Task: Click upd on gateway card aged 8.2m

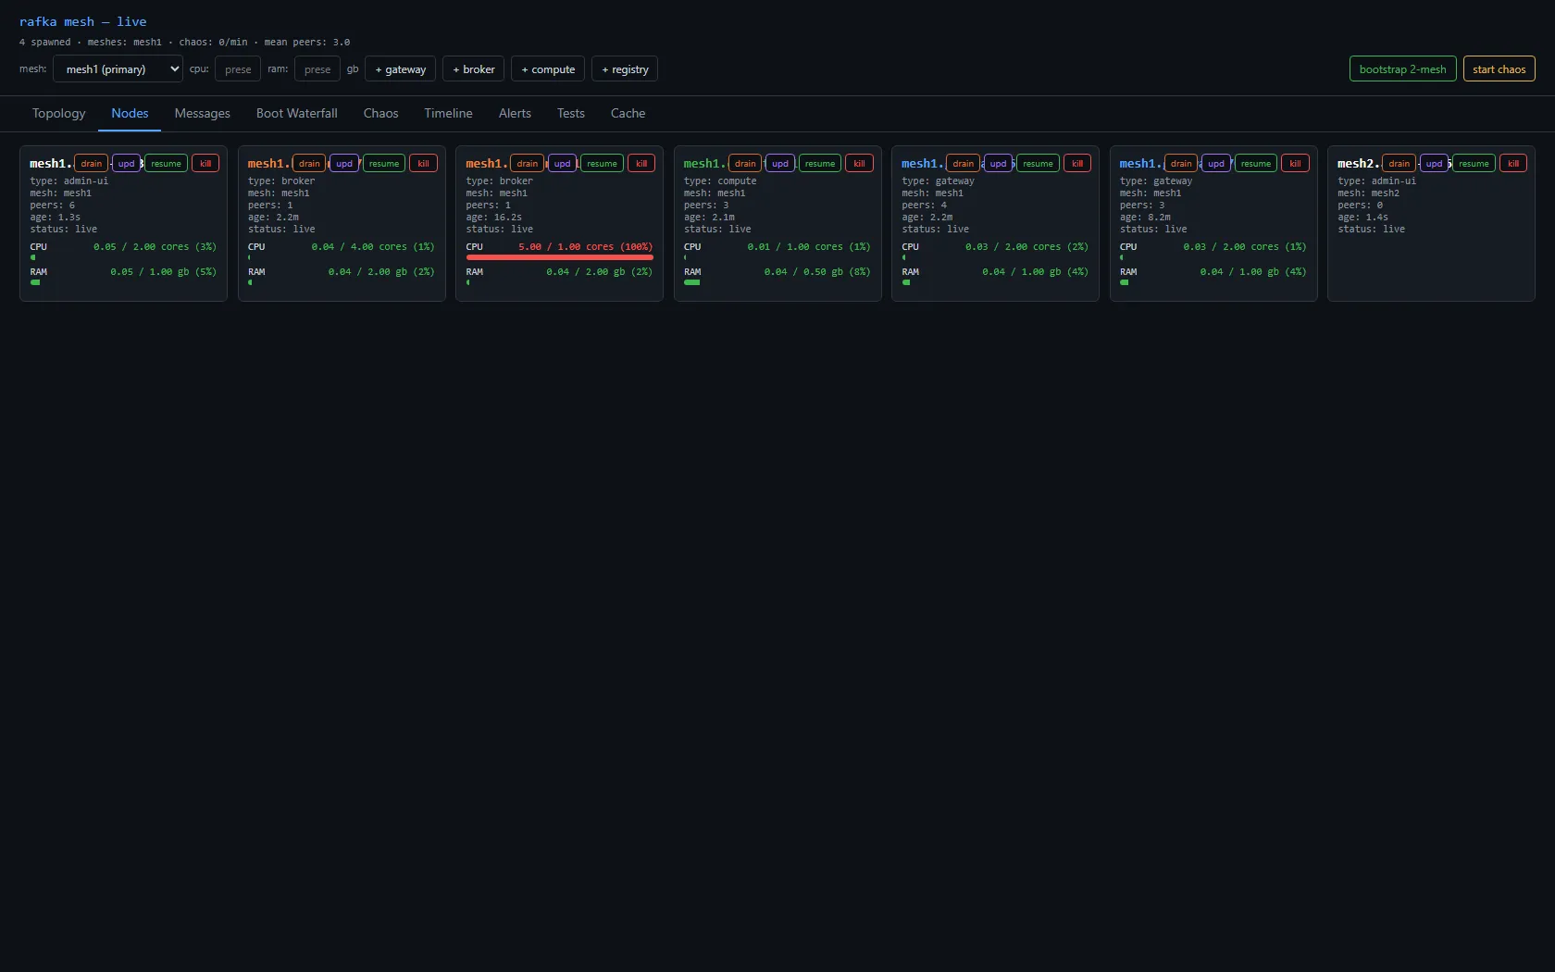Action: [1216, 163]
